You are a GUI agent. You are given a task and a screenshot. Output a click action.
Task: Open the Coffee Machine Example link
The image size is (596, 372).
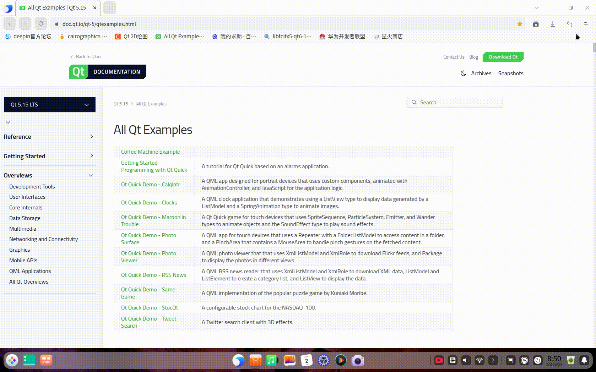coord(150,152)
